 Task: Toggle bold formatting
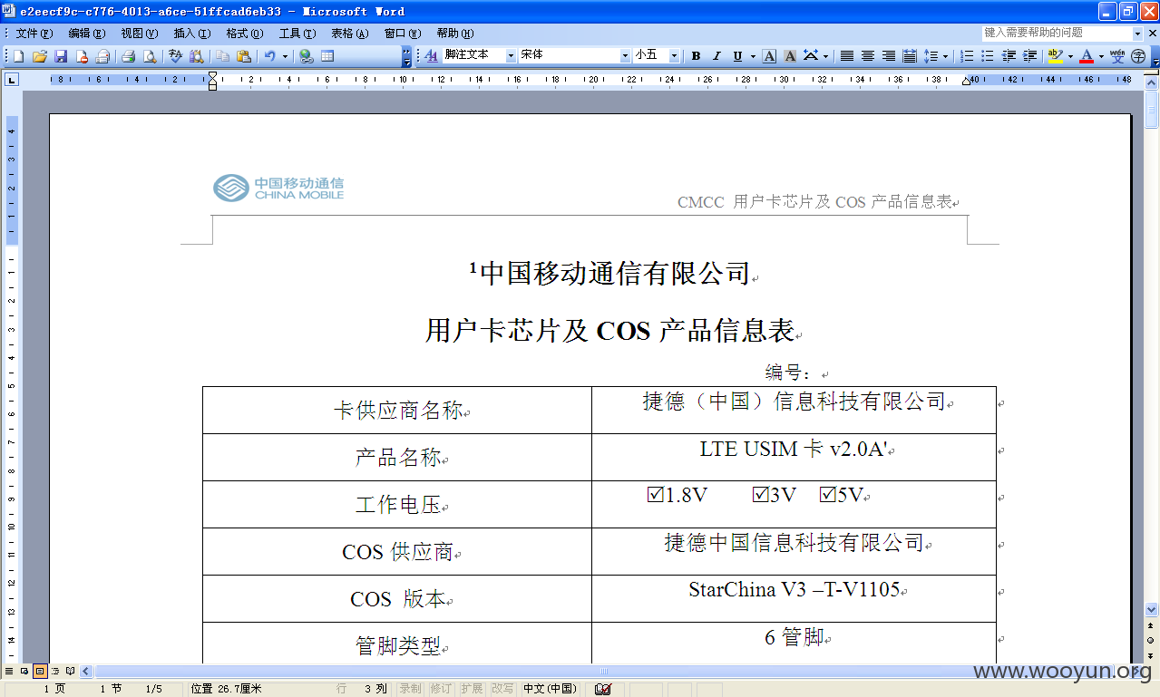(x=696, y=56)
